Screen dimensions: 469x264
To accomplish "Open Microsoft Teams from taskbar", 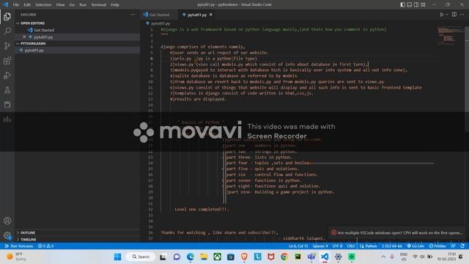I will click(x=311, y=257).
